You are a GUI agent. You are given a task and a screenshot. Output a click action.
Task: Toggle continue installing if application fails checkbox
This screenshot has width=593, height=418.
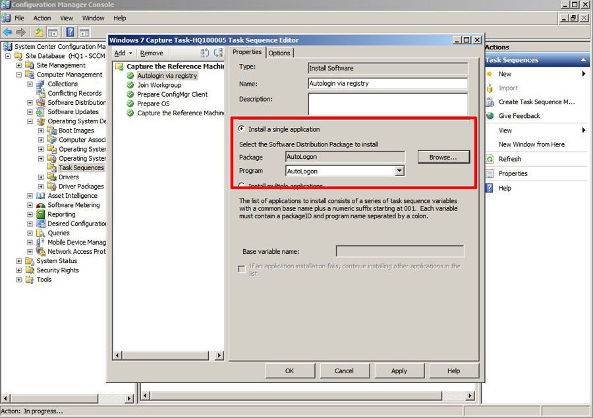[x=242, y=269]
